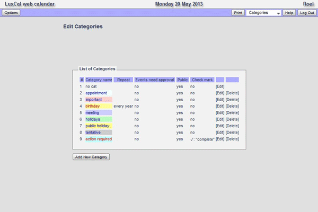Click the Print button
The width and height of the screenshot is (318, 212).
coord(238,13)
